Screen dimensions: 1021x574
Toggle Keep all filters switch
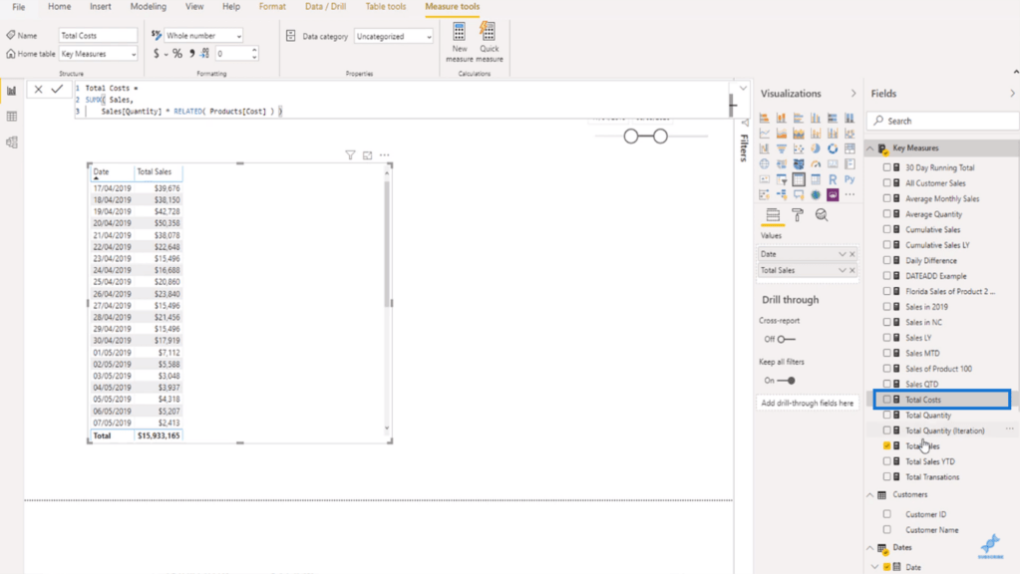pos(787,380)
